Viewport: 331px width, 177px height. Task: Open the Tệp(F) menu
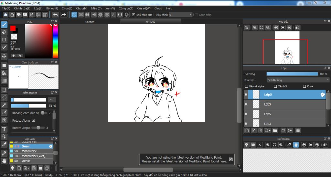point(6,8)
